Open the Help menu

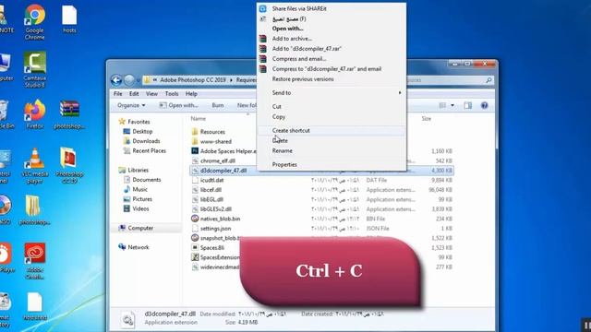click(191, 94)
